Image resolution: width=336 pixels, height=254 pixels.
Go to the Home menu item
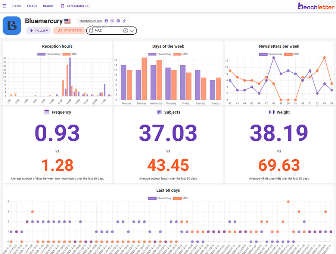[x=16, y=6]
